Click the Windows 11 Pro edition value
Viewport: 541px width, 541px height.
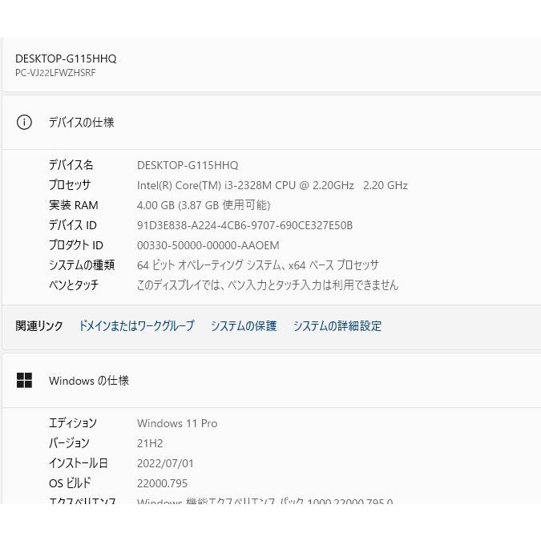coord(177,423)
